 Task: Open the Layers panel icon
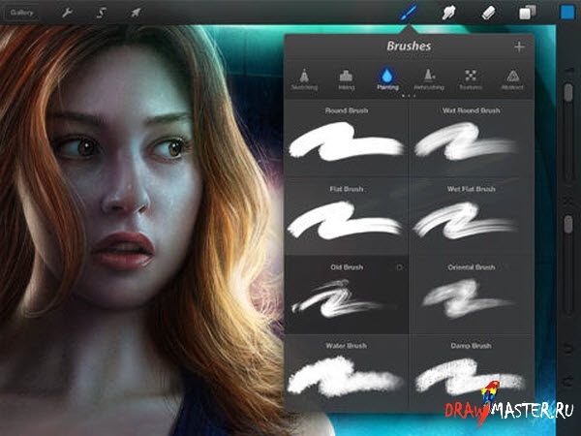tap(528, 13)
